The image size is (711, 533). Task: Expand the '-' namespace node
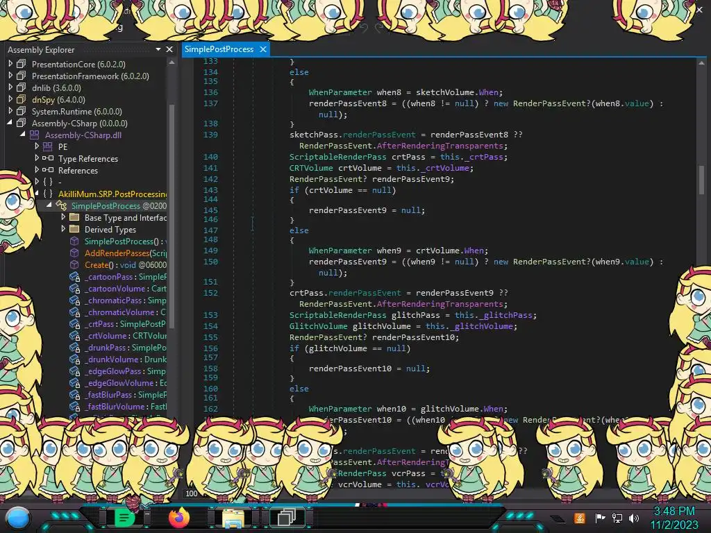point(37,181)
